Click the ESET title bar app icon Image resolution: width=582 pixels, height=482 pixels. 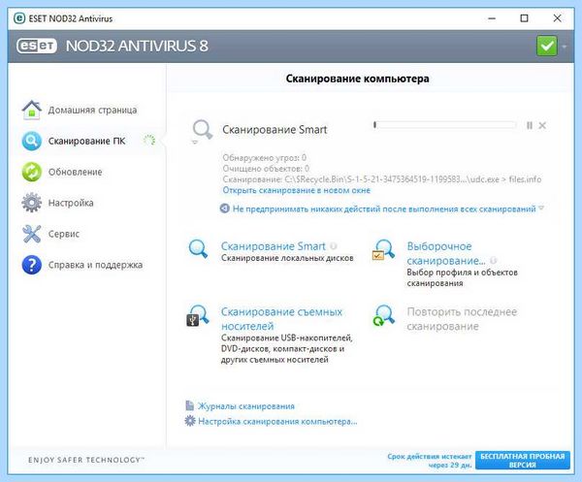tap(19, 18)
